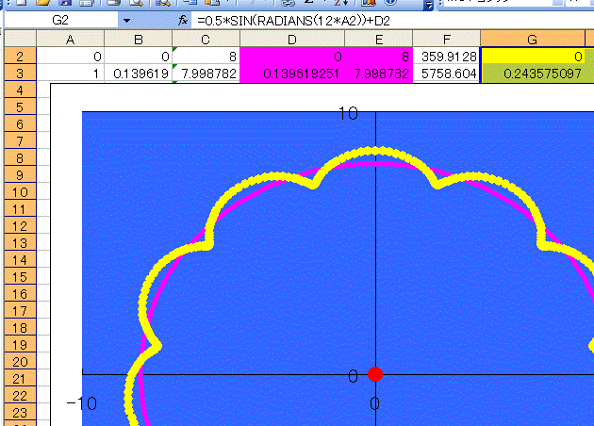Select row 3 header
Image resolution: width=594 pixels, height=426 pixels.
tap(20, 73)
